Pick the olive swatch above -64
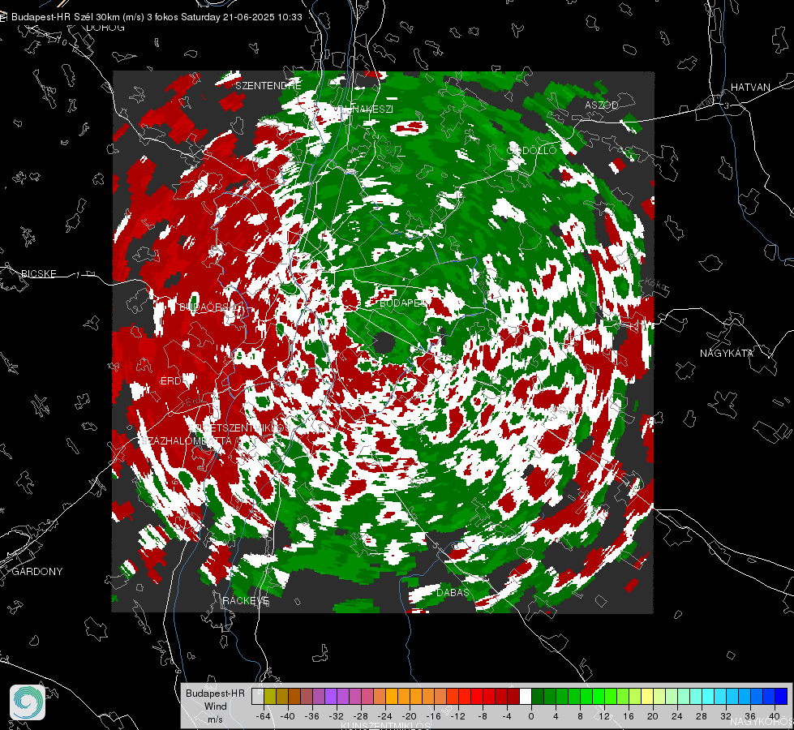This screenshot has height=730, width=794. click(x=270, y=696)
